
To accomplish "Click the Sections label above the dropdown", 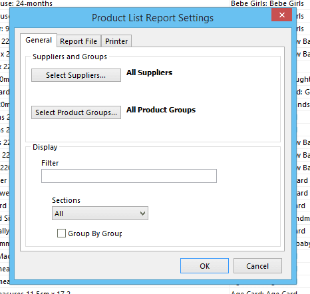I will coord(66,200).
